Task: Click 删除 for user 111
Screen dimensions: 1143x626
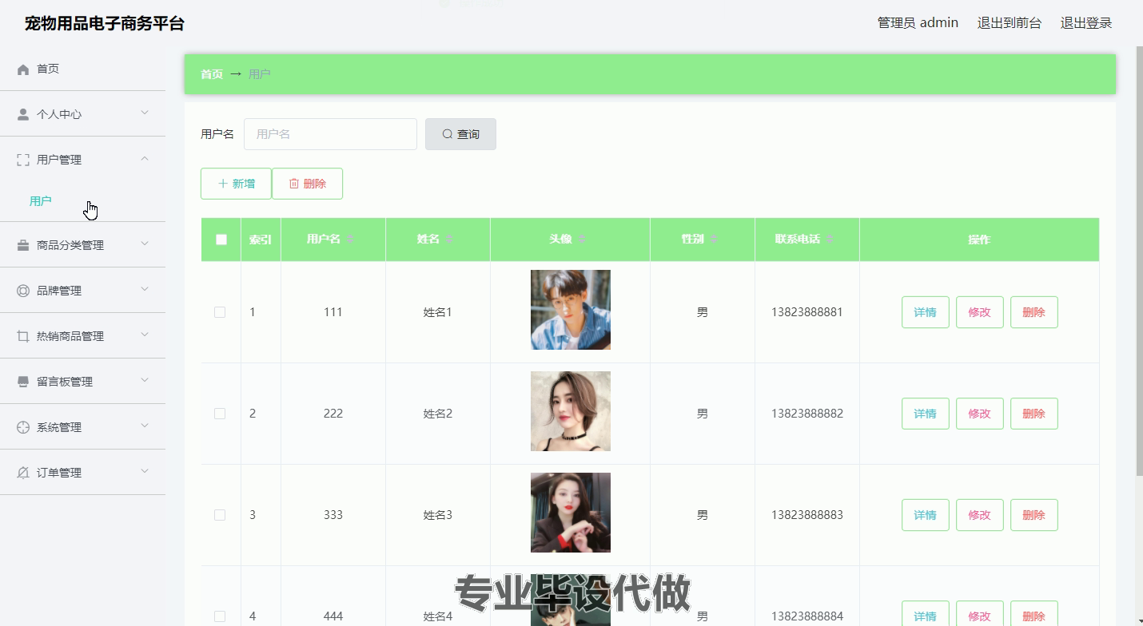Action: 1033,312
